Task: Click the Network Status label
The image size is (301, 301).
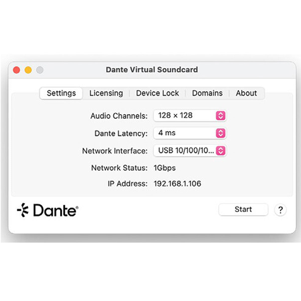Action: point(119,168)
